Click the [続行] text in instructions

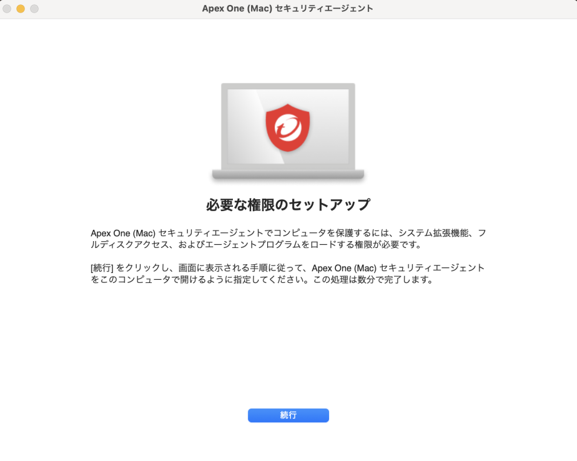click(x=102, y=268)
